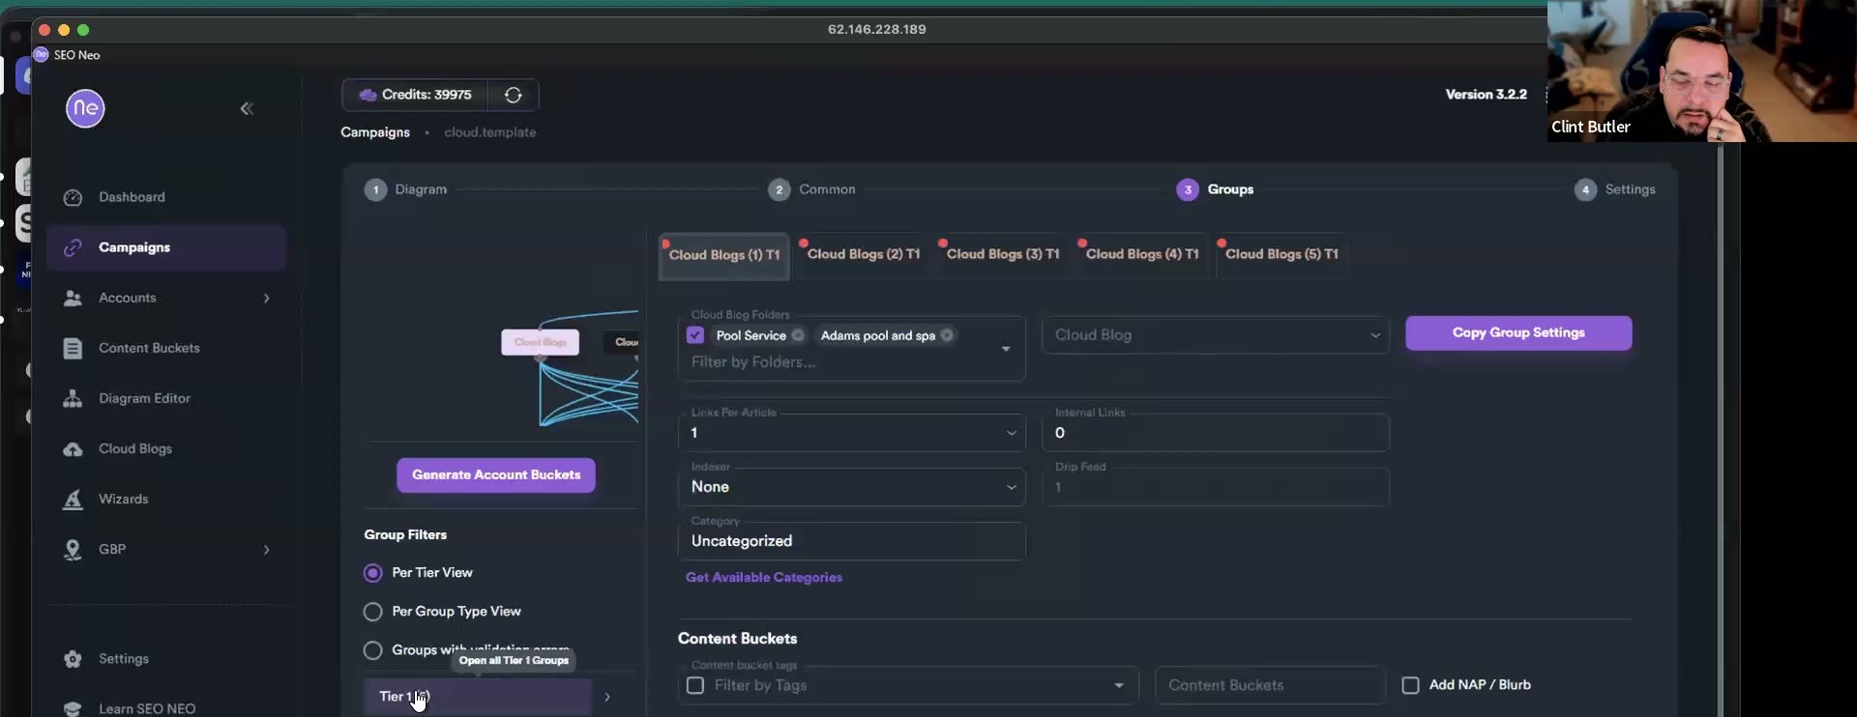Click the Credits: 39975 button

pyautogui.click(x=416, y=95)
